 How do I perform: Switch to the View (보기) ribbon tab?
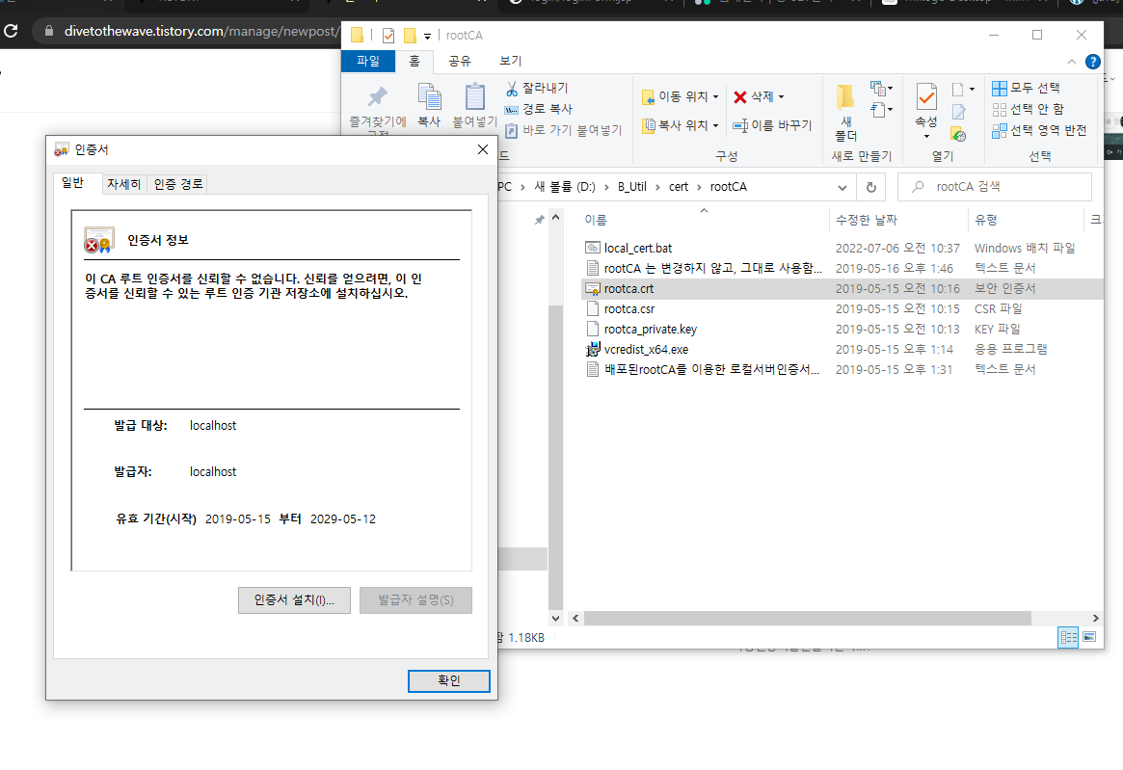pyautogui.click(x=511, y=61)
